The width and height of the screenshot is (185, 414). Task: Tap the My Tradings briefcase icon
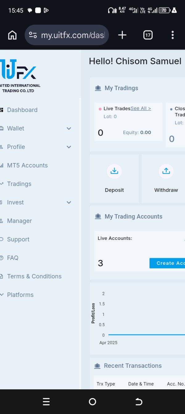98,88
